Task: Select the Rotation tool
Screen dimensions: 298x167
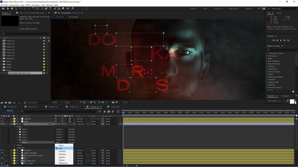Action: [33, 9]
